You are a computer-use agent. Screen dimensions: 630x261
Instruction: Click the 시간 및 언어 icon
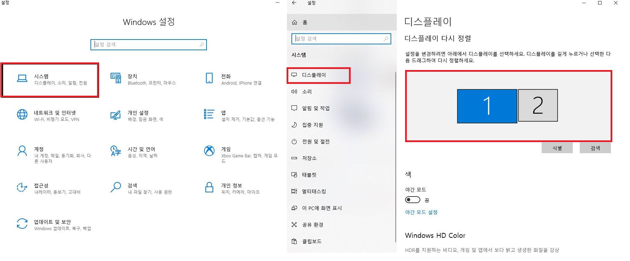(x=115, y=151)
